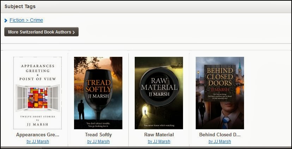Click the horizontal scrollbar at the bottom edge
The width and height of the screenshot is (292, 149).
coord(21,148)
